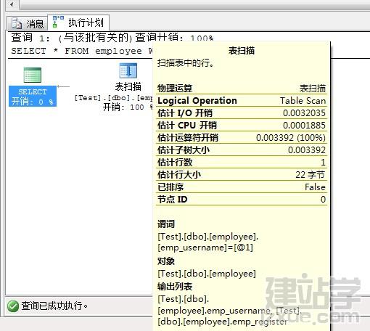
Task: Select the 执行计划 tab
Action: [78, 23]
